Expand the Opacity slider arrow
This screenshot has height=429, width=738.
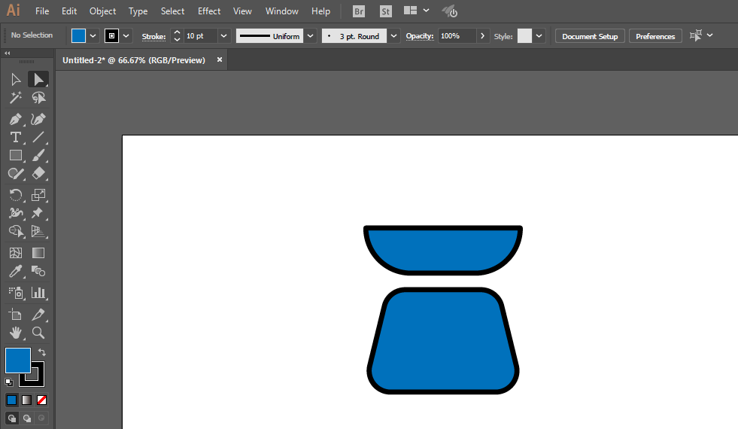coord(482,36)
